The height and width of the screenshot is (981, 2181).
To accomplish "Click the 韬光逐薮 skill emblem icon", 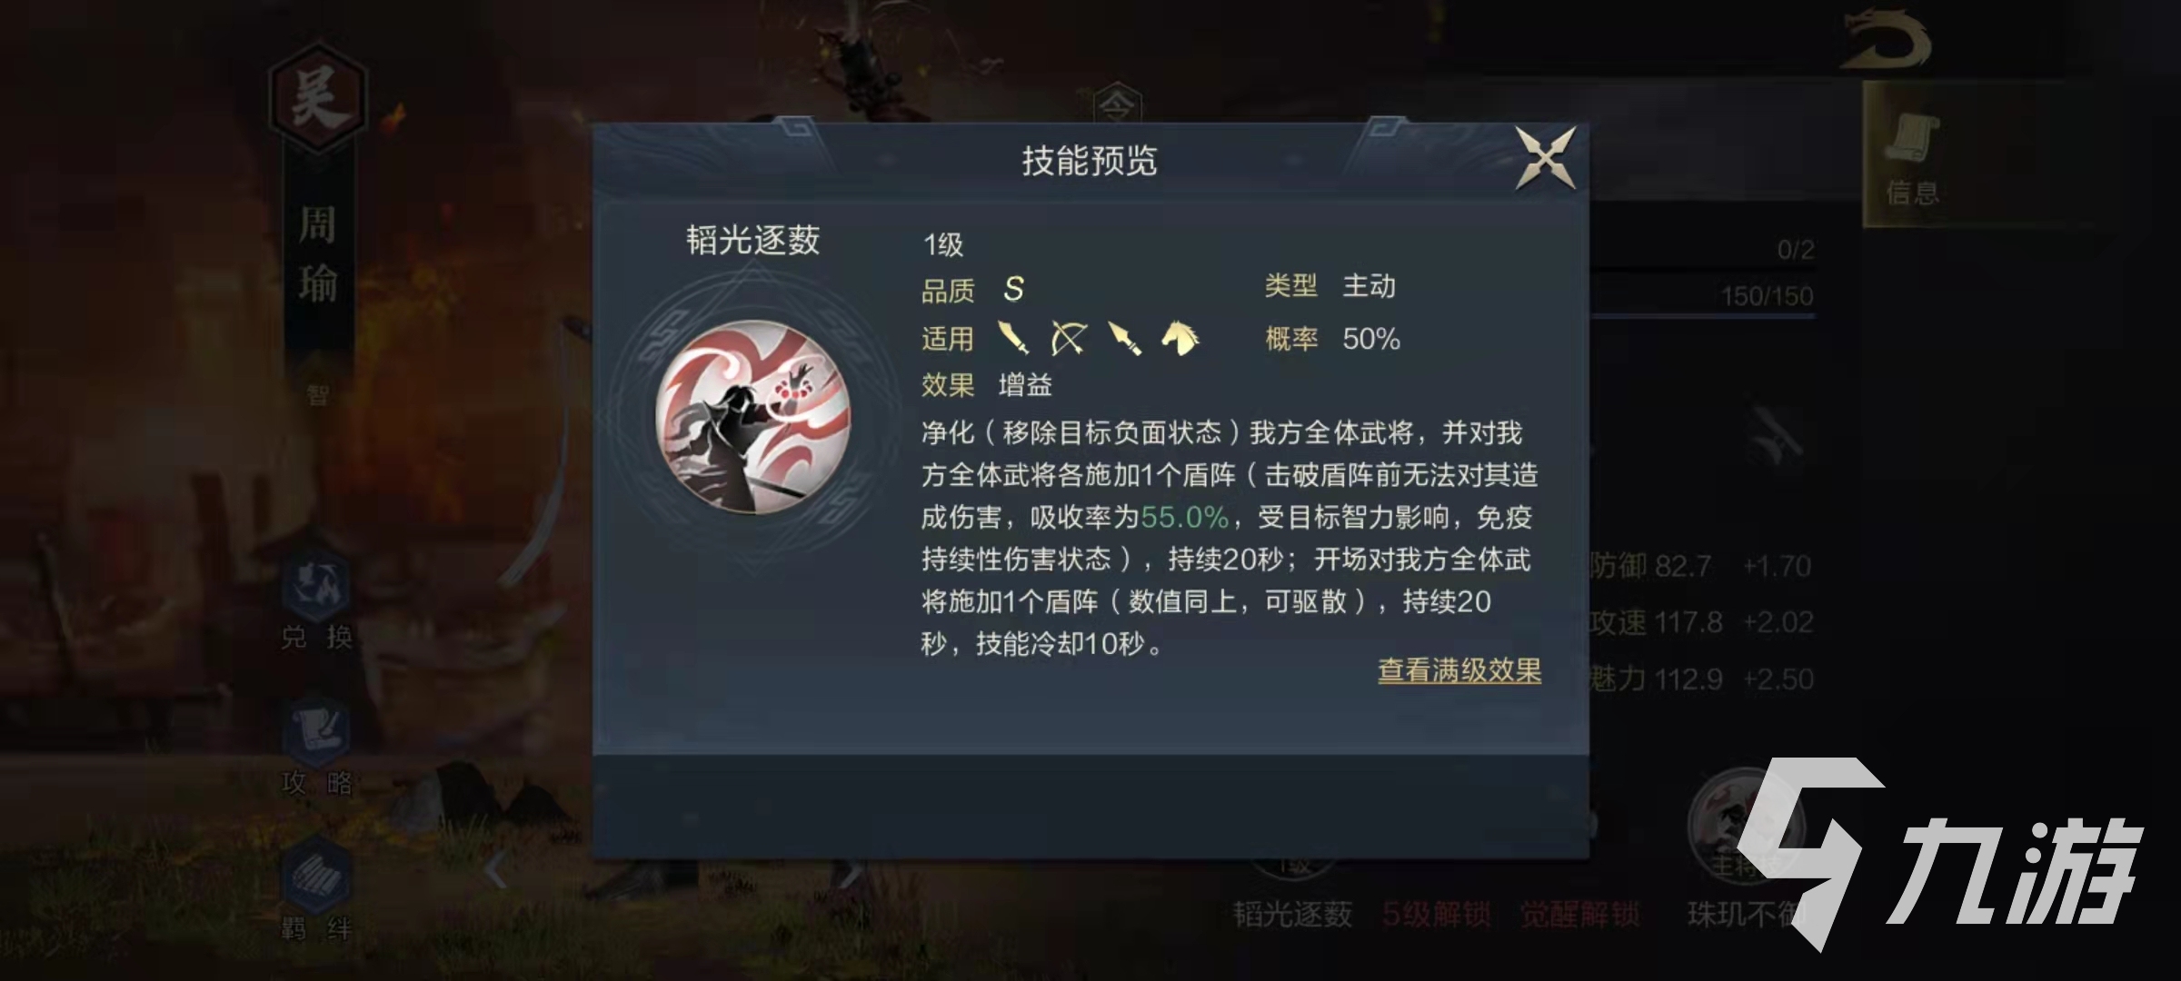I will tap(752, 417).
